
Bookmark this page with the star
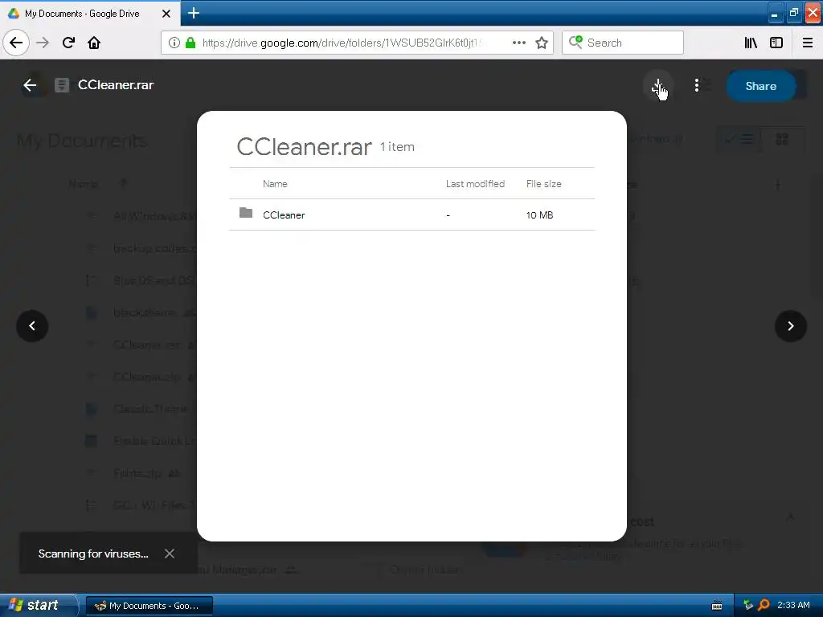pyautogui.click(x=542, y=43)
